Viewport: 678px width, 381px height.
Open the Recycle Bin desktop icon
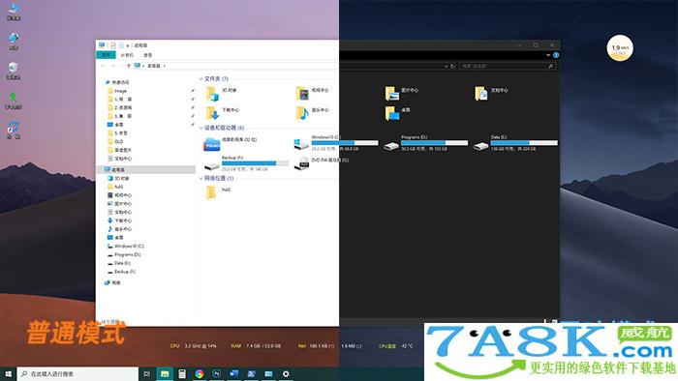click(x=14, y=71)
